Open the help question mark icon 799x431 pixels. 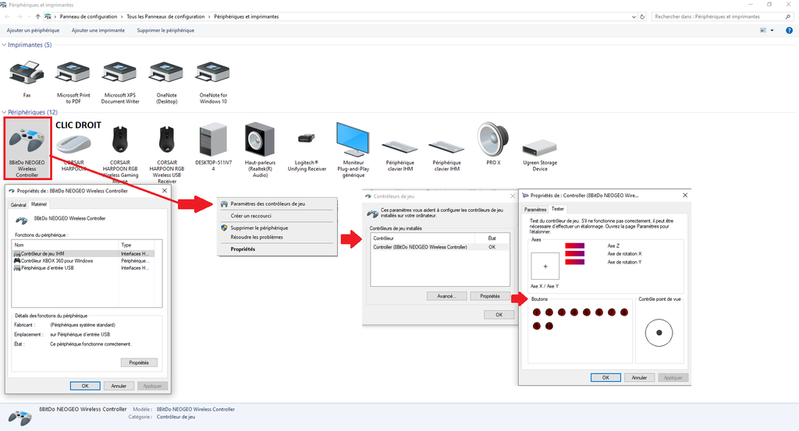(789, 30)
